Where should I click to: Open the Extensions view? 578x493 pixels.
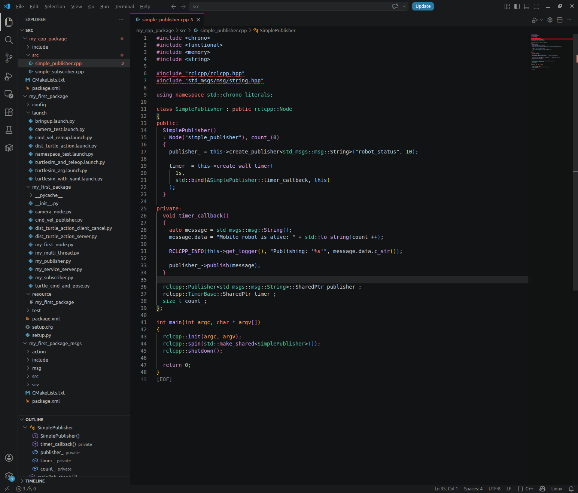9,112
